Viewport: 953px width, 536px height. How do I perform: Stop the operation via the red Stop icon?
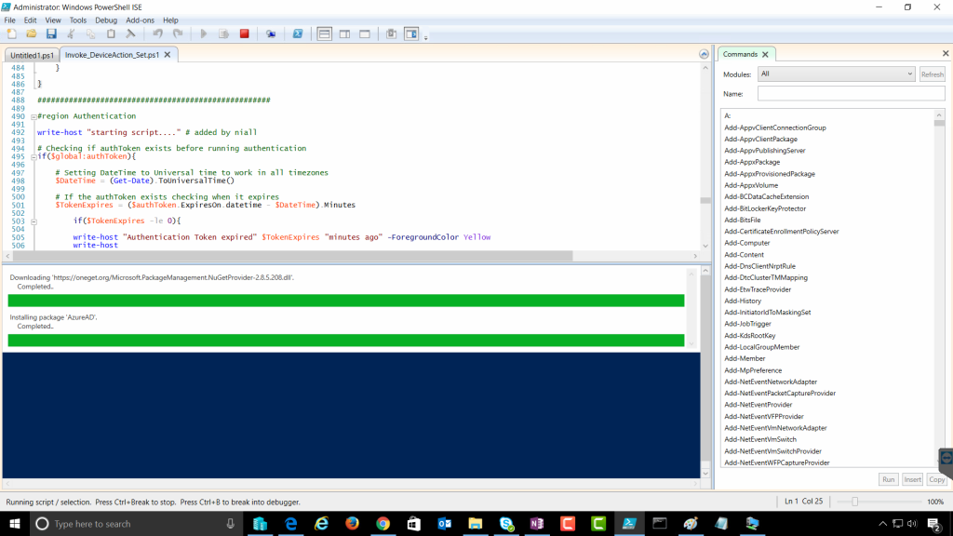click(x=245, y=33)
